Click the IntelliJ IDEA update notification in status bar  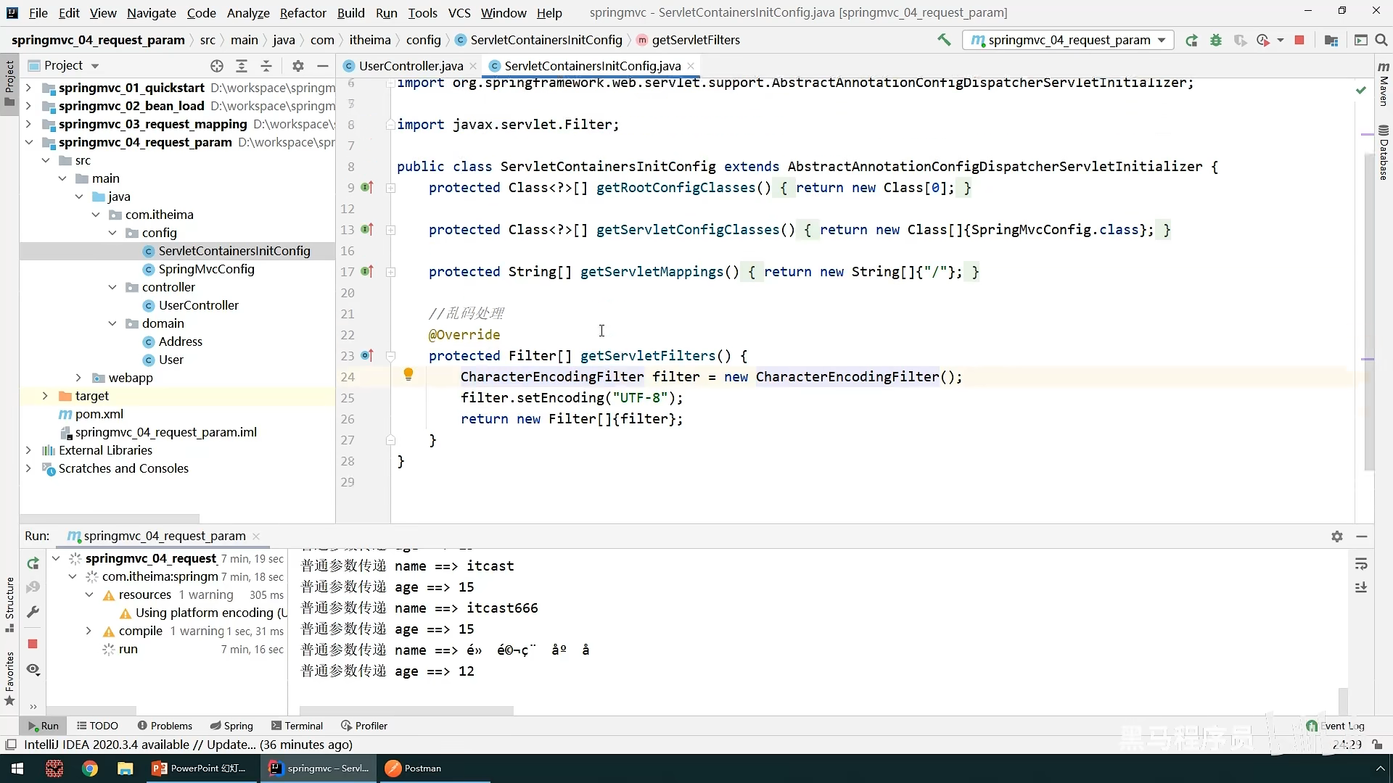pos(188,745)
